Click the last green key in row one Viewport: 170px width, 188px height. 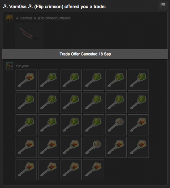[x=138, y=80]
